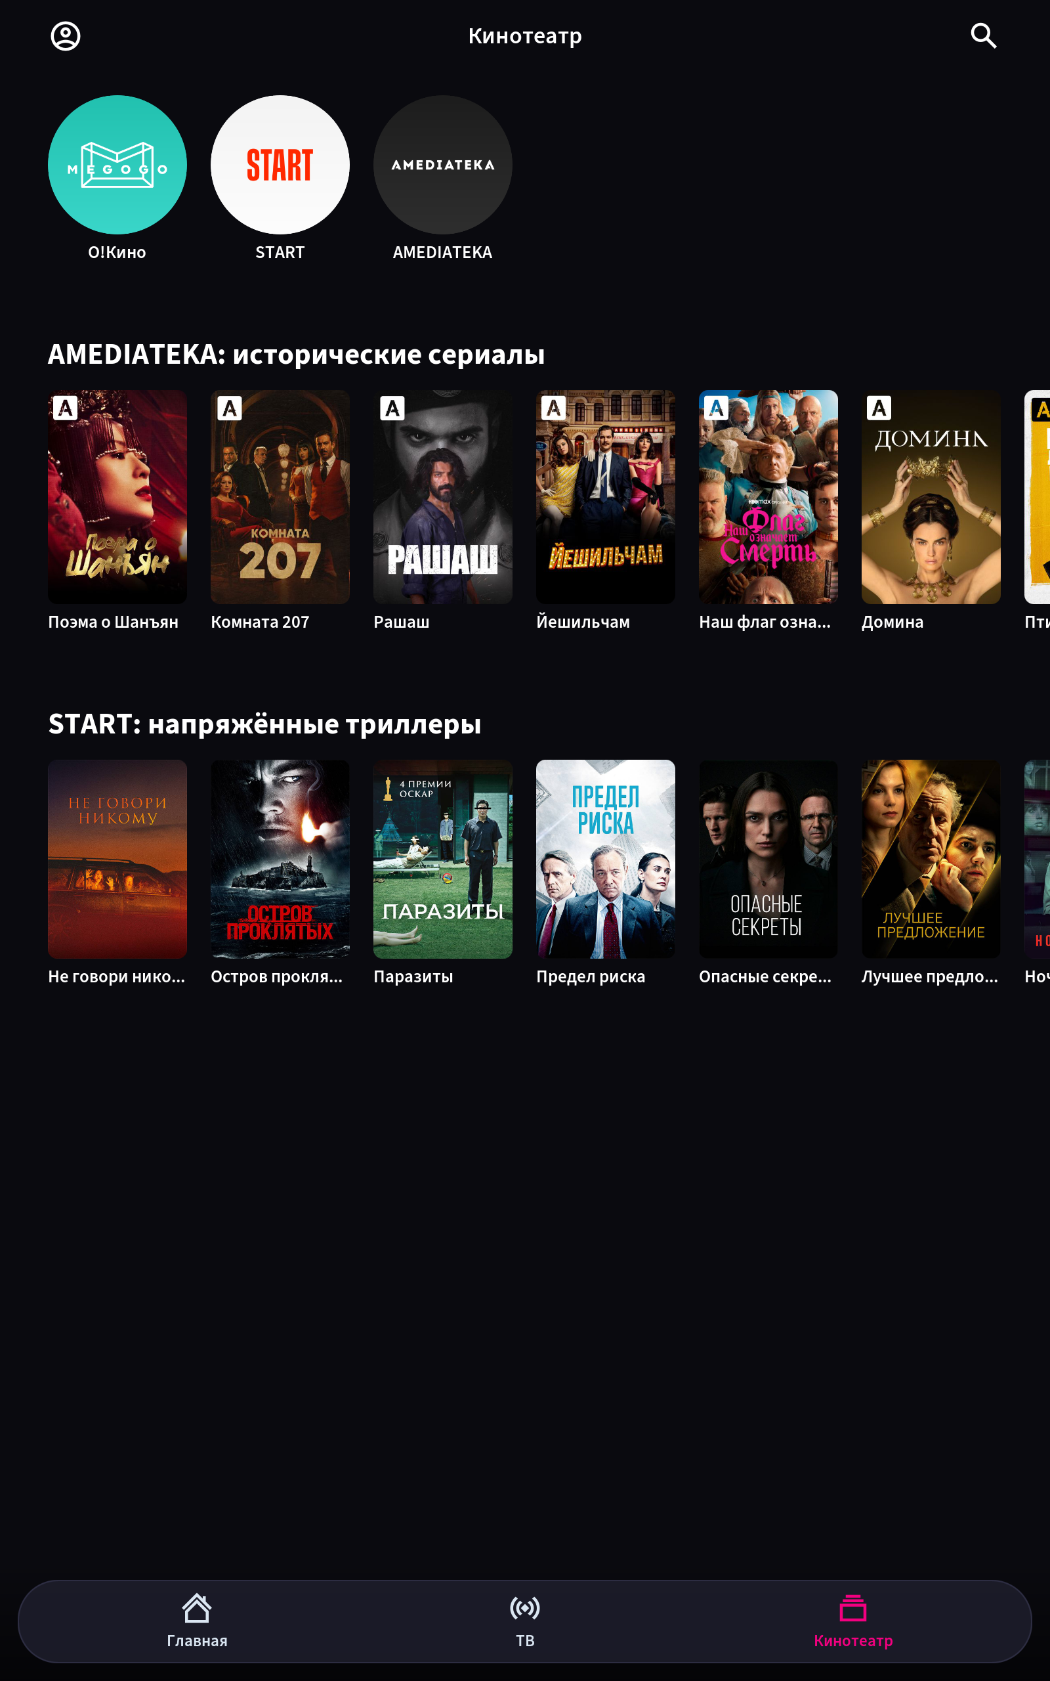Open the O!Кино Megogo channel circle
Screen dimensions: 1050x1681
(x=117, y=165)
